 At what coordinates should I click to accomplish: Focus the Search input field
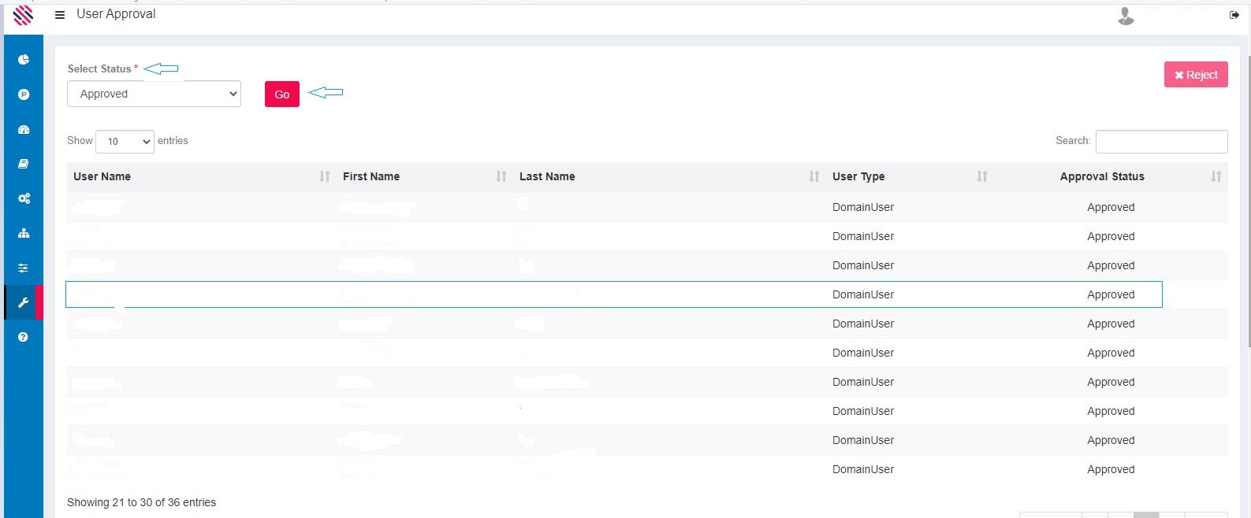[1161, 142]
